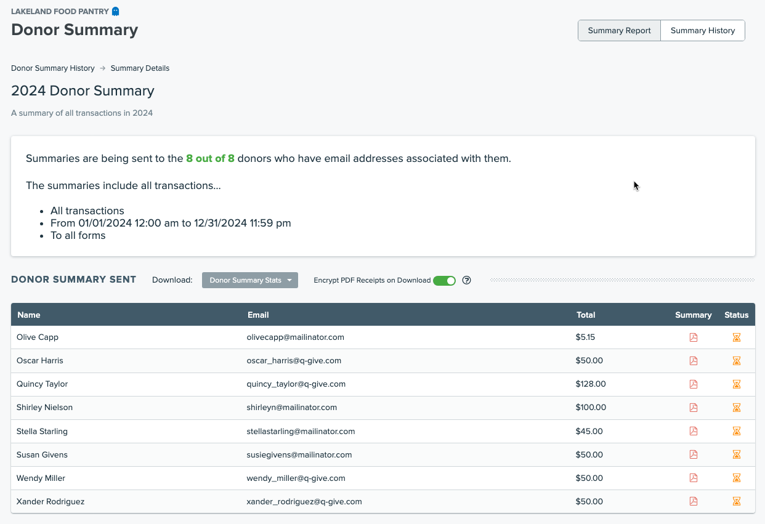Click the Summary column header

tap(694, 315)
